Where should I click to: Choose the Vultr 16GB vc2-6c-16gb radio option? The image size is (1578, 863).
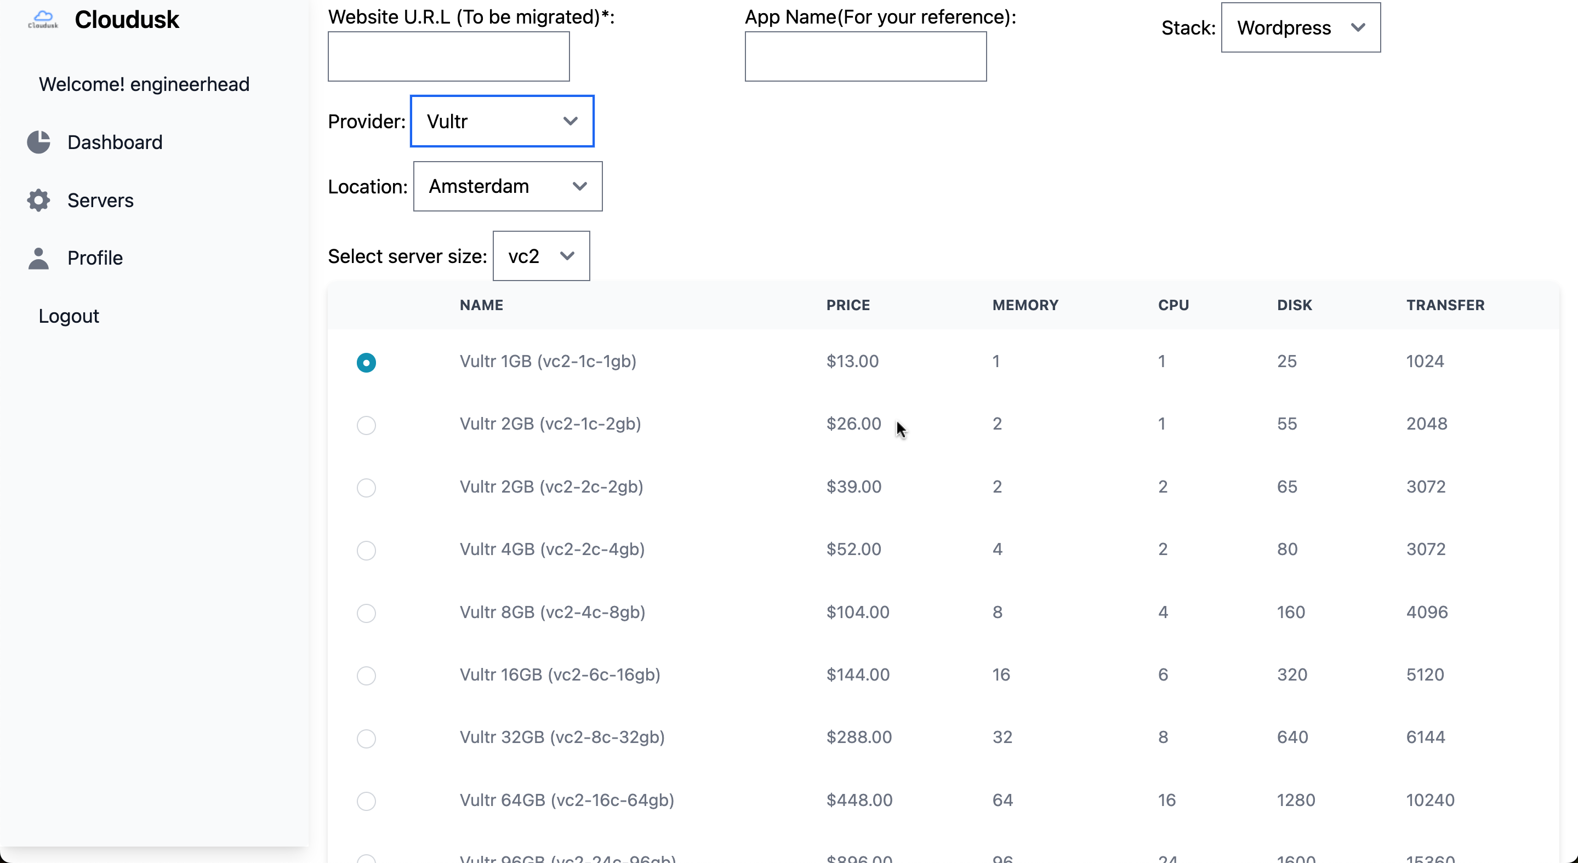pyautogui.click(x=366, y=676)
